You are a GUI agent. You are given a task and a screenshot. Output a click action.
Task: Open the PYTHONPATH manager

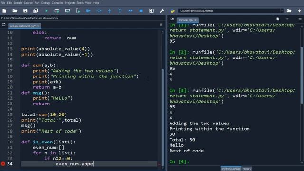point(172,11)
